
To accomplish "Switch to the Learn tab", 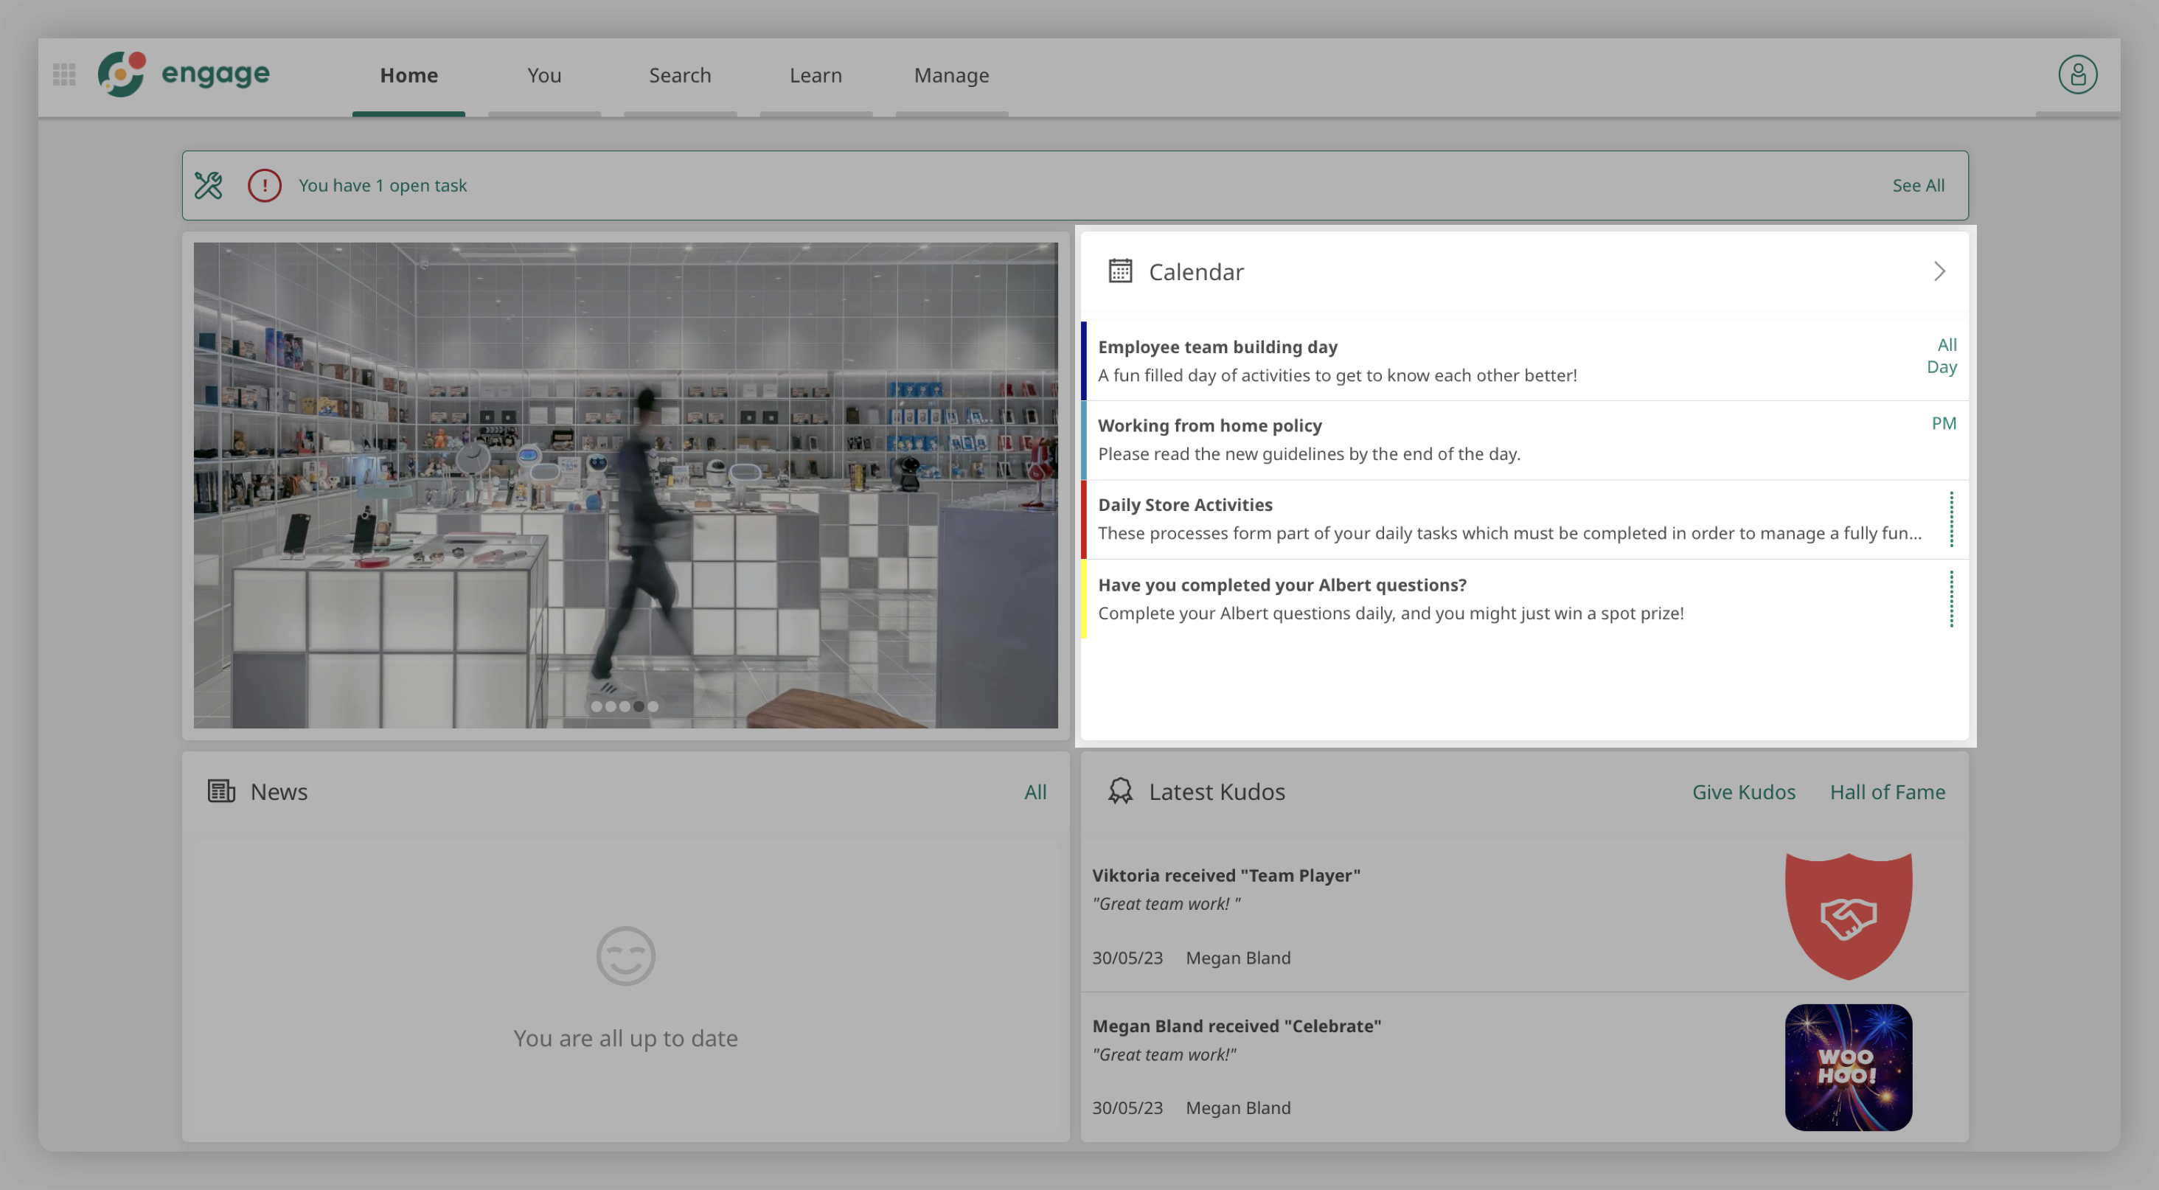I will pos(815,75).
